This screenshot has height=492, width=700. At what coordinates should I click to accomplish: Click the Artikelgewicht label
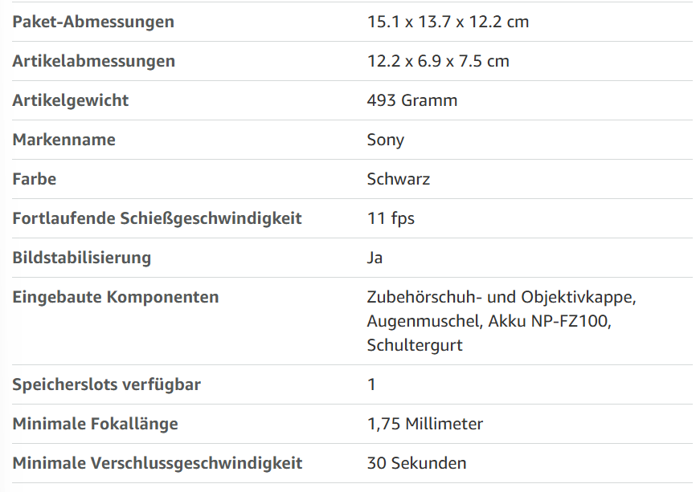[x=71, y=100]
